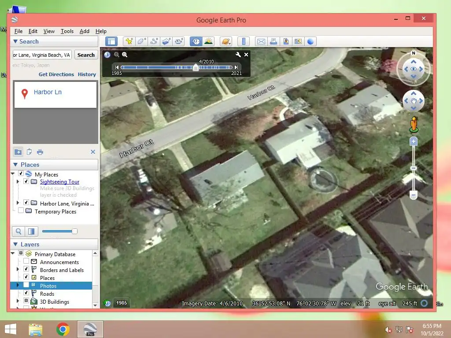Screen dimensions: 451x338
Task: Record a tour using the camera icon
Action: [x=179, y=41]
